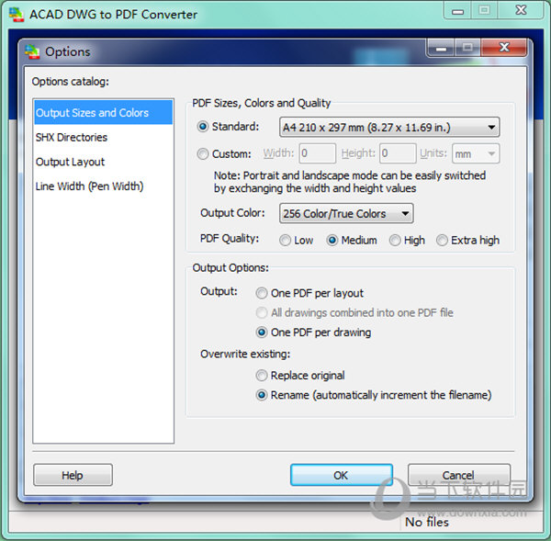Viewport: 551px width, 541px height.
Task: Set PDF Quality to Low
Action: click(285, 241)
